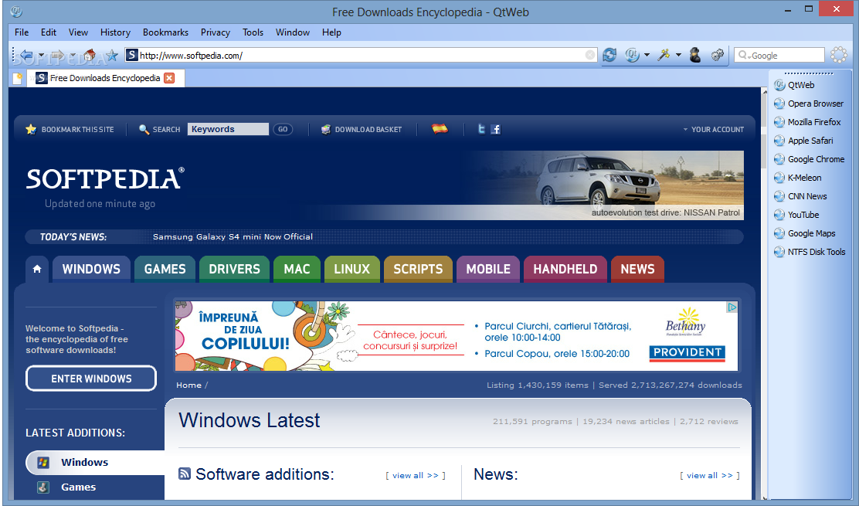
Task: Switch language with Spanish flag icon
Action: pyautogui.click(x=440, y=129)
